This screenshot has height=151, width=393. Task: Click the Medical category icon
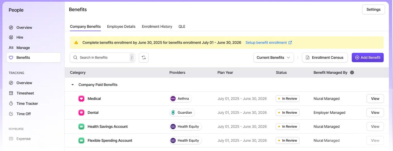[x=81, y=99]
